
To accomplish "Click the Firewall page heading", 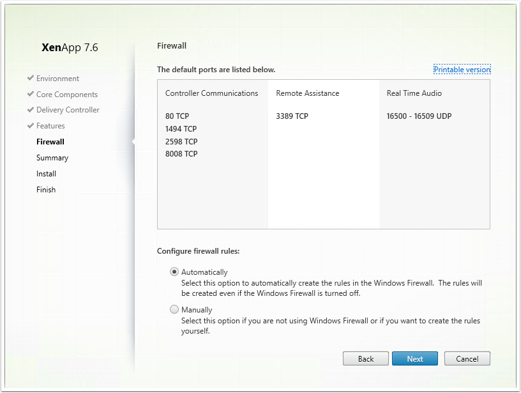I will coord(172,45).
